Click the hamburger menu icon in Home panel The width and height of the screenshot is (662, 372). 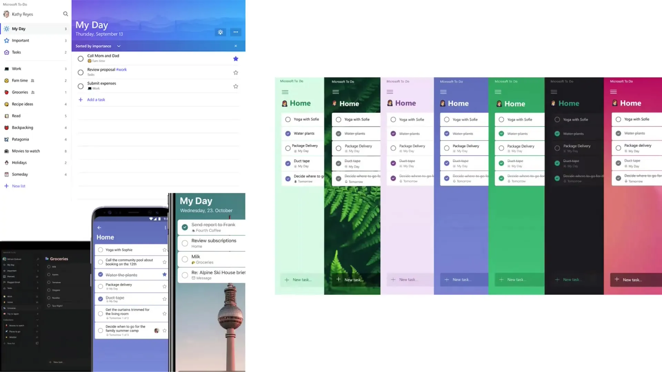(285, 92)
